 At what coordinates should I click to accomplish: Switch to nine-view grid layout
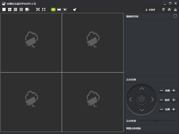pyautogui.click(x=16, y=10)
